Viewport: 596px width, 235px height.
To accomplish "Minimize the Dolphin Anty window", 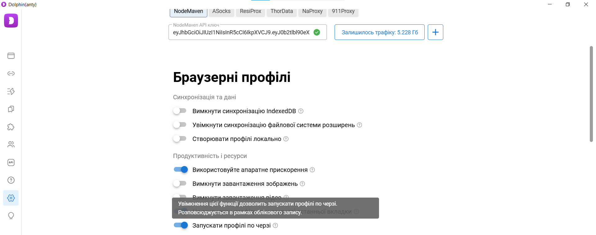I will (550, 4).
